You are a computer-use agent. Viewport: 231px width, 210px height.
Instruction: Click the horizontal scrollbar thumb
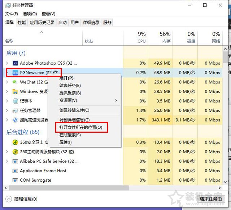click(x=69, y=188)
